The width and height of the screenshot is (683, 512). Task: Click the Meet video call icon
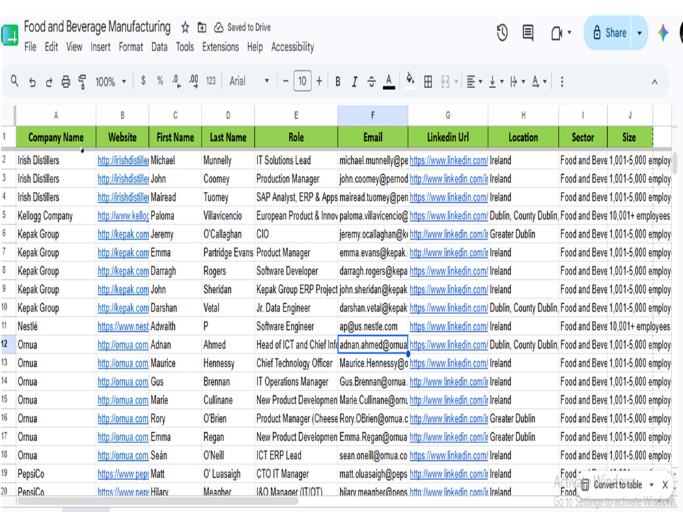tap(556, 33)
